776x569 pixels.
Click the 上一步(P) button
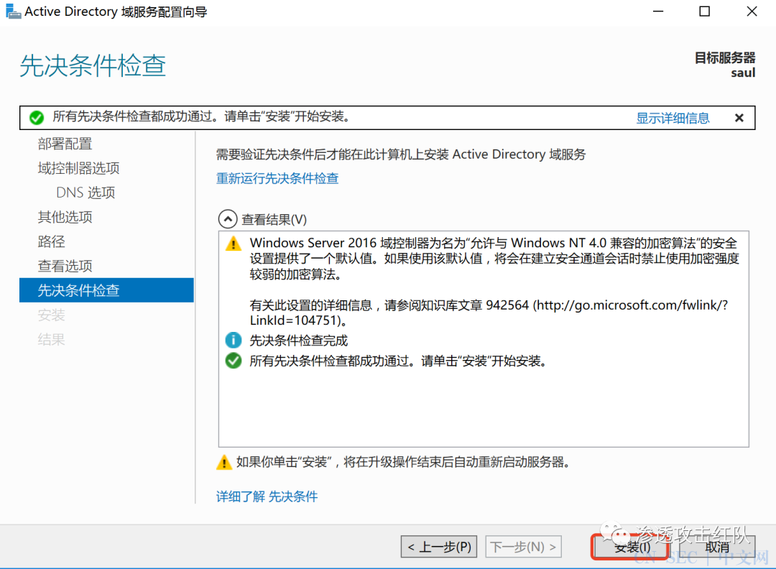click(439, 546)
